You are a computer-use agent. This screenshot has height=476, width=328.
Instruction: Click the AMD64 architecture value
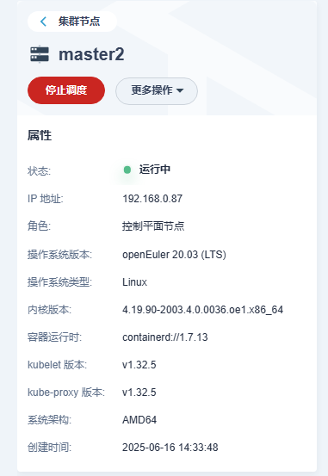coord(139,420)
